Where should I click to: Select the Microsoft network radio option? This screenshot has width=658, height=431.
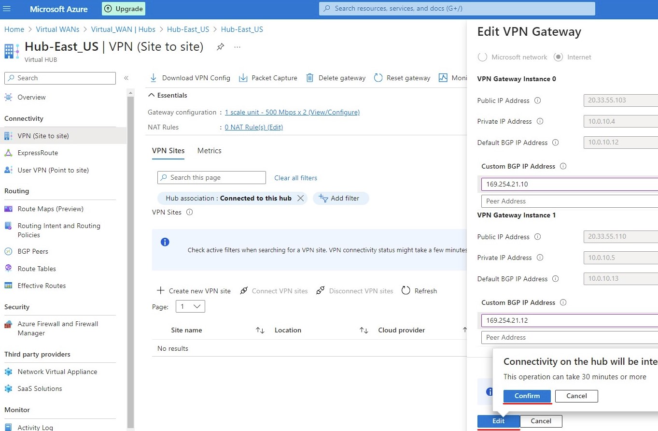pyautogui.click(x=482, y=57)
